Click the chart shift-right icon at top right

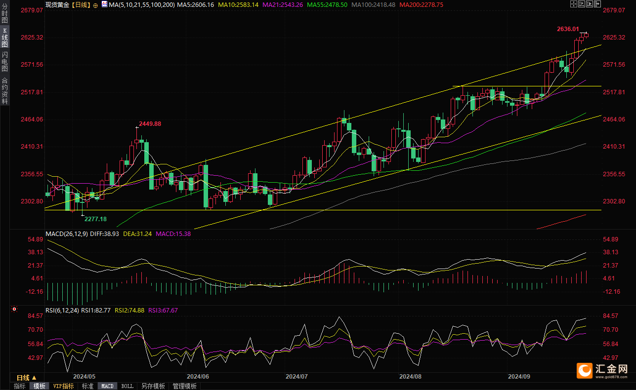[597, 4]
